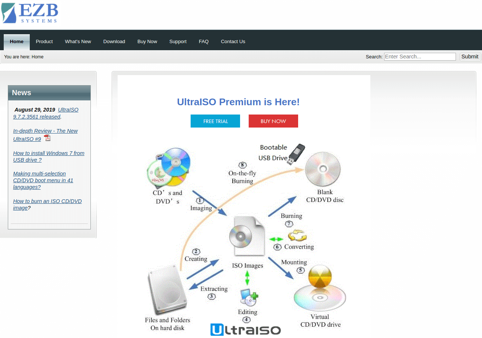The width and height of the screenshot is (482, 338).
Task: Click the stacked CDs and DVDs icon
Action: 169,168
